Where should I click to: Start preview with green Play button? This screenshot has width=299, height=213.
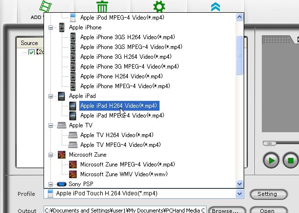(x=271, y=161)
